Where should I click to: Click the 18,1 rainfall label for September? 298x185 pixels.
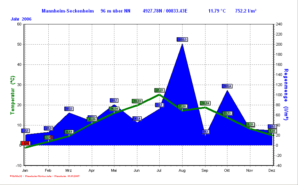click(x=205, y=132)
